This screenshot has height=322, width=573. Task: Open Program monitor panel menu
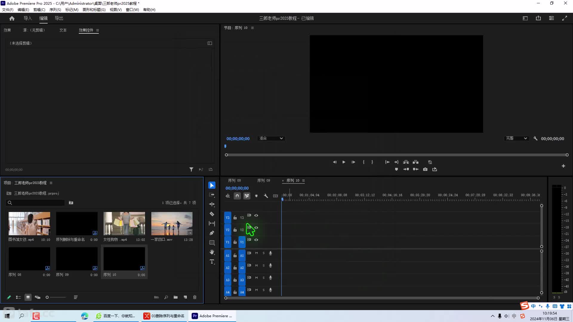click(252, 28)
